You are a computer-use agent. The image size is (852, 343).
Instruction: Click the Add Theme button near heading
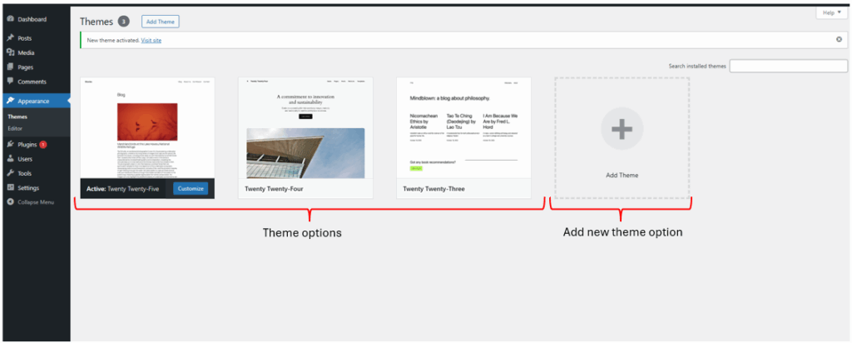161,22
